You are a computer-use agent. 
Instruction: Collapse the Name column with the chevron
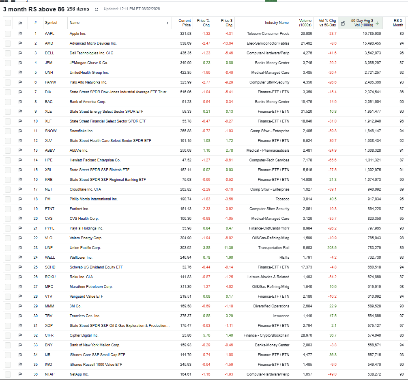point(167,23)
